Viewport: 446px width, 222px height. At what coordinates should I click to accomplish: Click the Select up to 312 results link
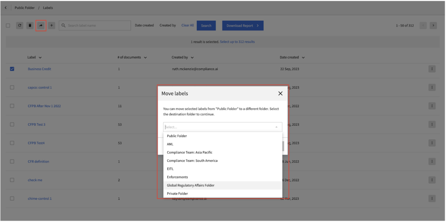coord(237,42)
